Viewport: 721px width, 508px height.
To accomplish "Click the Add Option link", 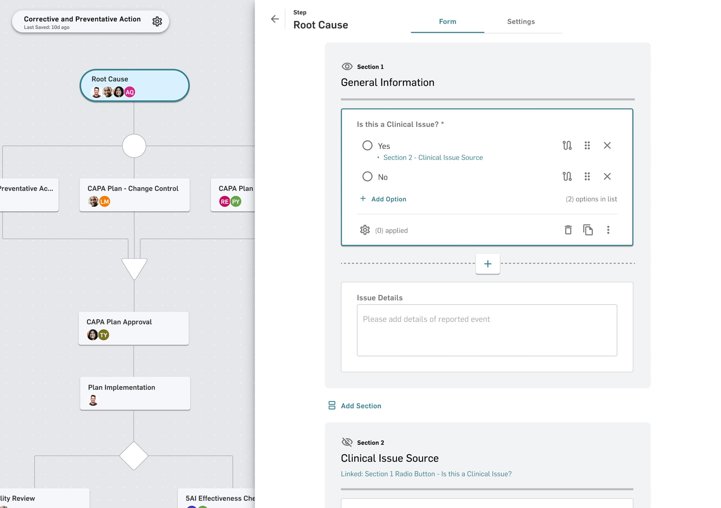I will point(388,199).
